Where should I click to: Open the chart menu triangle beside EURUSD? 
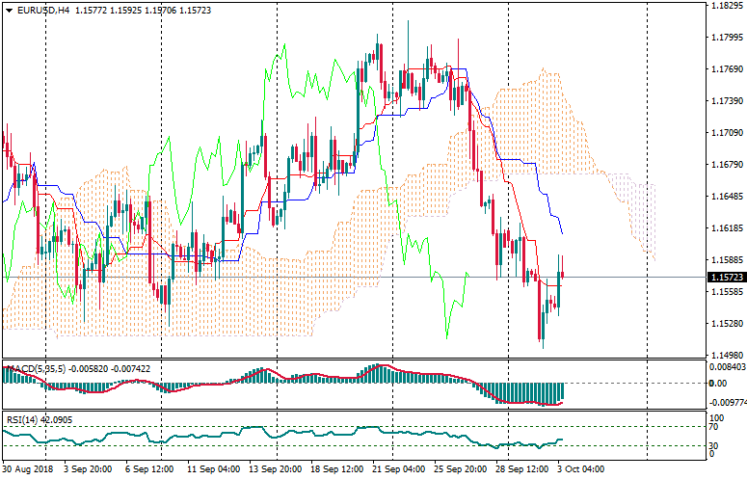(x=8, y=12)
